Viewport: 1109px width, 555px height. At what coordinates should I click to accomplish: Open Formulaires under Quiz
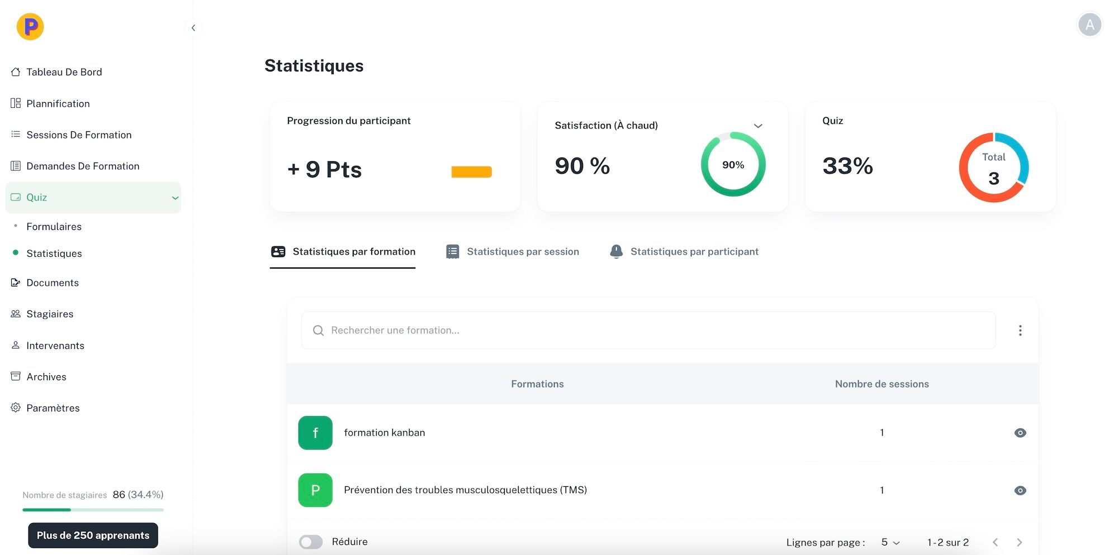click(x=54, y=227)
